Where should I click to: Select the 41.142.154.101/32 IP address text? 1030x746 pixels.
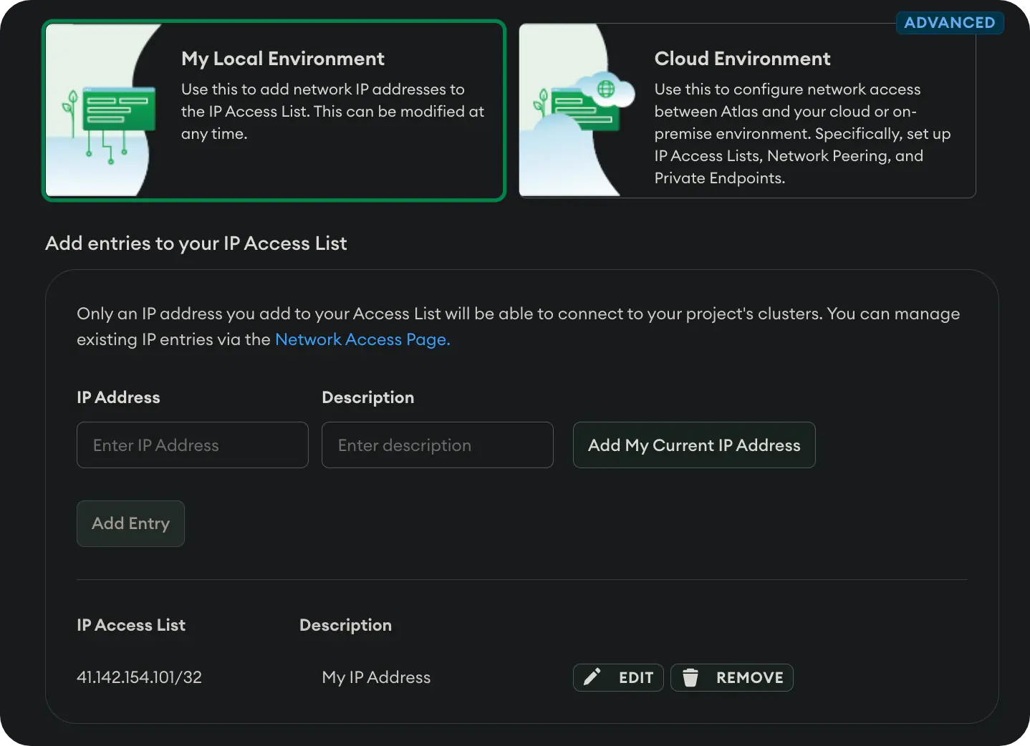pos(139,677)
